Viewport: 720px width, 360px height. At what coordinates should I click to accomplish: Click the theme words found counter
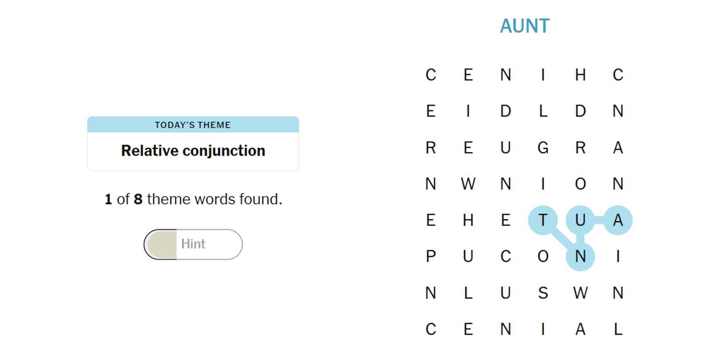pos(193,199)
